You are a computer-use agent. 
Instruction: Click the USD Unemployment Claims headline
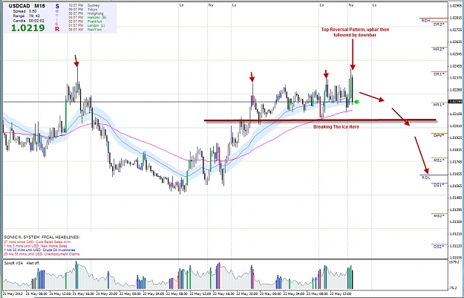(x=42, y=254)
